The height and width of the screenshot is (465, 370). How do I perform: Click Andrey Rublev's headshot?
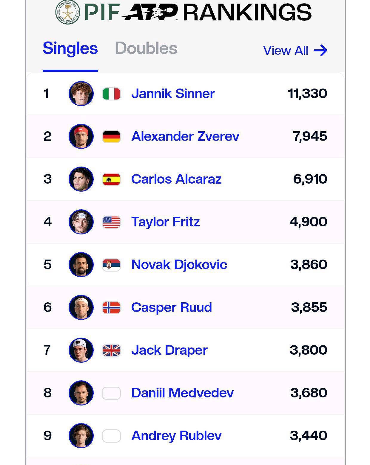[81, 436]
